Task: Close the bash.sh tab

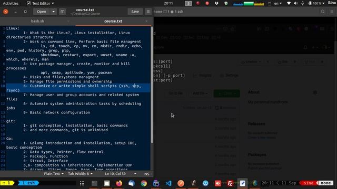Action: [x=68, y=21]
